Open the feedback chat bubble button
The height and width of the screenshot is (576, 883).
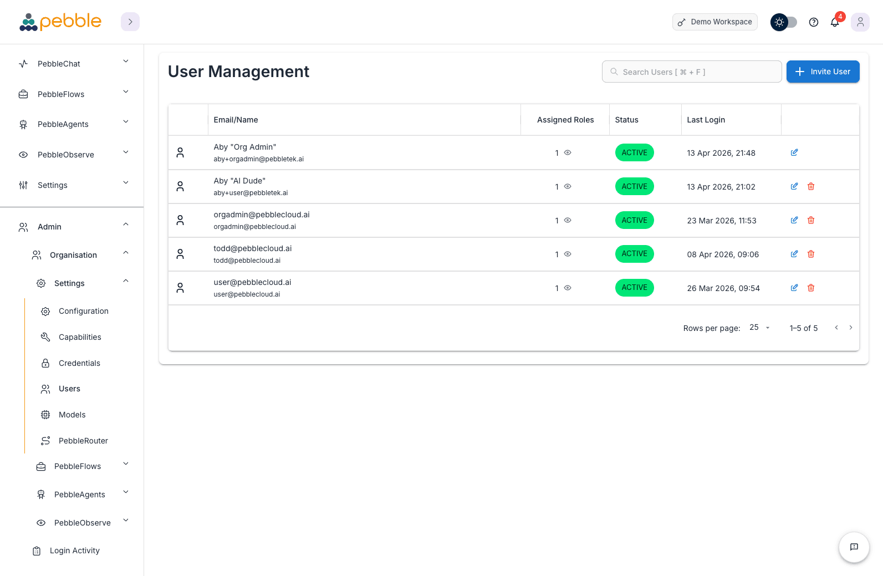pyautogui.click(x=854, y=547)
